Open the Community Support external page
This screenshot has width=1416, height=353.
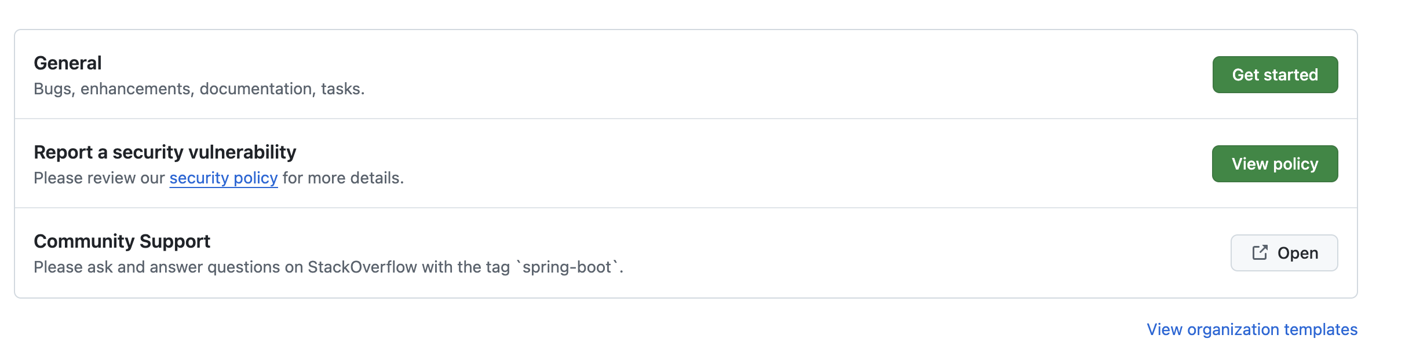1284,253
